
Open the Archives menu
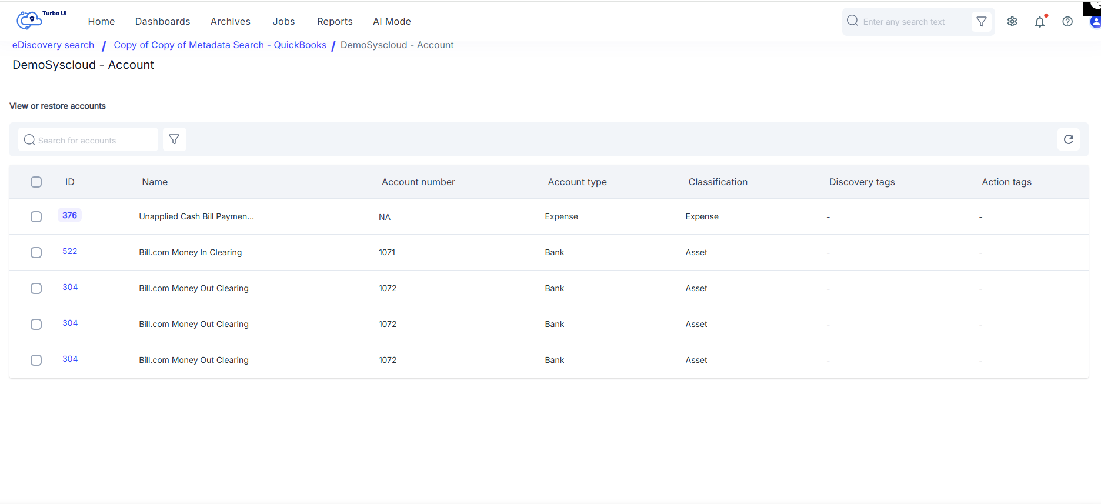click(x=231, y=22)
